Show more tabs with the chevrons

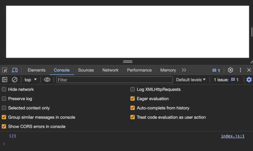pyautogui.click(x=184, y=70)
